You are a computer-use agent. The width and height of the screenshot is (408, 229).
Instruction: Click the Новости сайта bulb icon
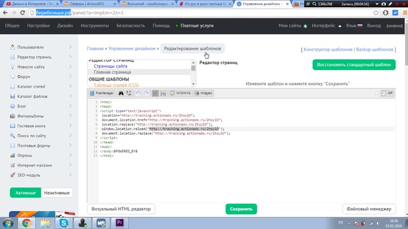coord(12,67)
